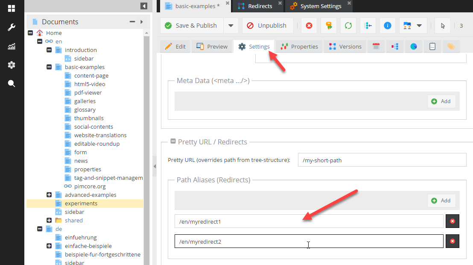This screenshot has width=473, height=265.
Task: Open the wrench tools menu in sidebar
Action: [12, 28]
